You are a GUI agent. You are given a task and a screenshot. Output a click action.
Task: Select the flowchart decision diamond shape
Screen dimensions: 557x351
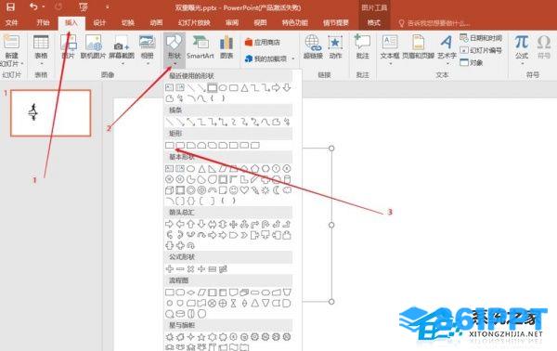coord(190,292)
